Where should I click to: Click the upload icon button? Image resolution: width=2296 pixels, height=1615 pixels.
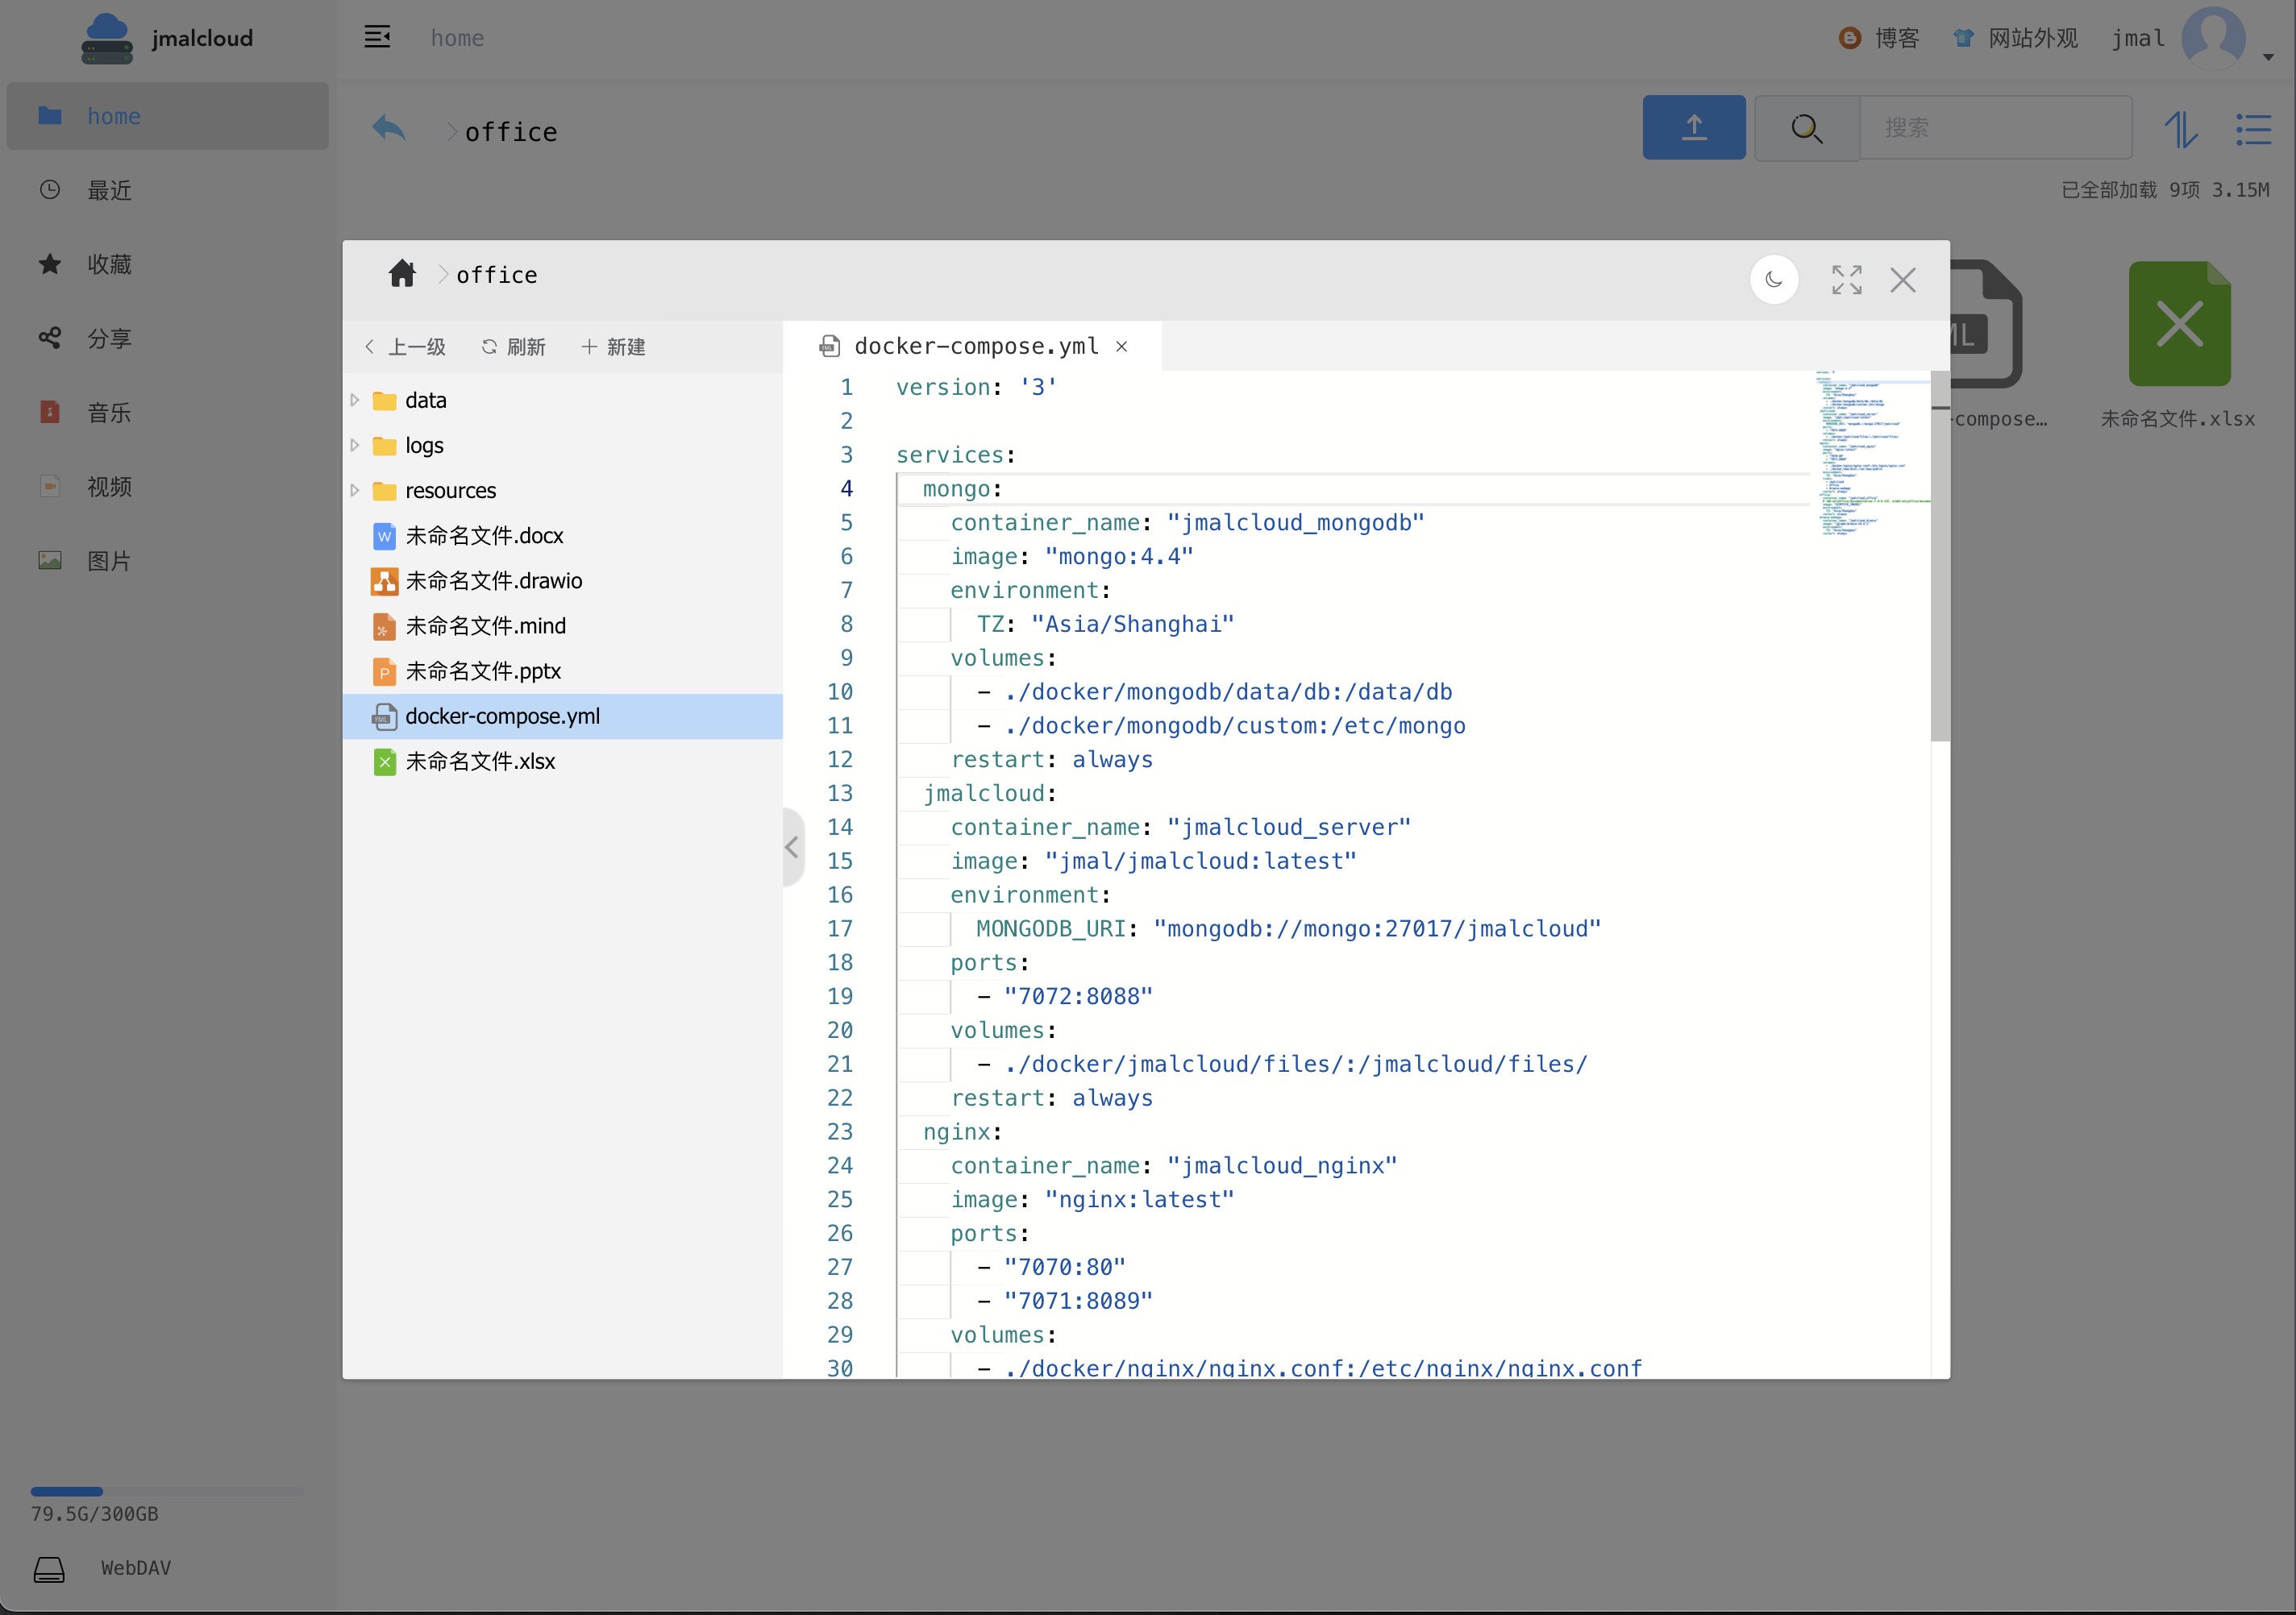[1693, 127]
